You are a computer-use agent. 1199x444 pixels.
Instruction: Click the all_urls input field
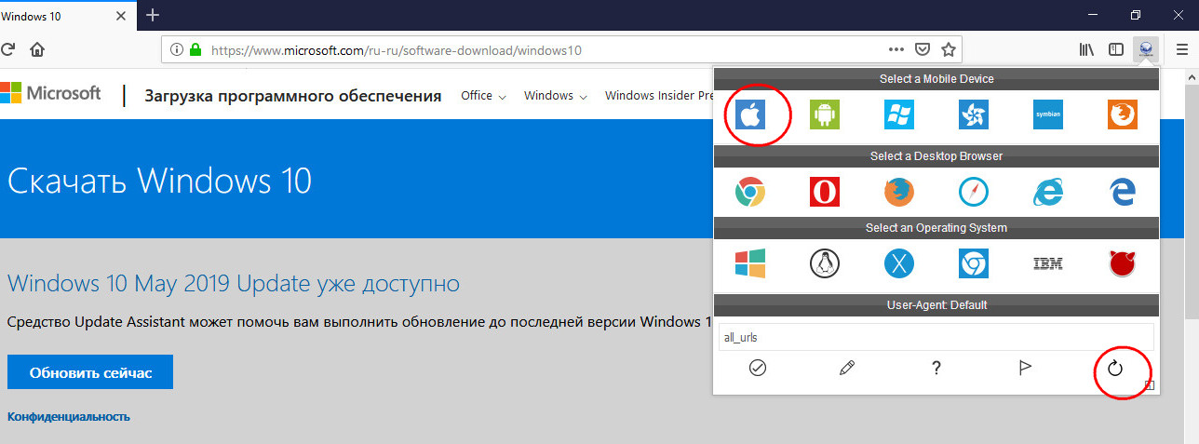[936, 337]
